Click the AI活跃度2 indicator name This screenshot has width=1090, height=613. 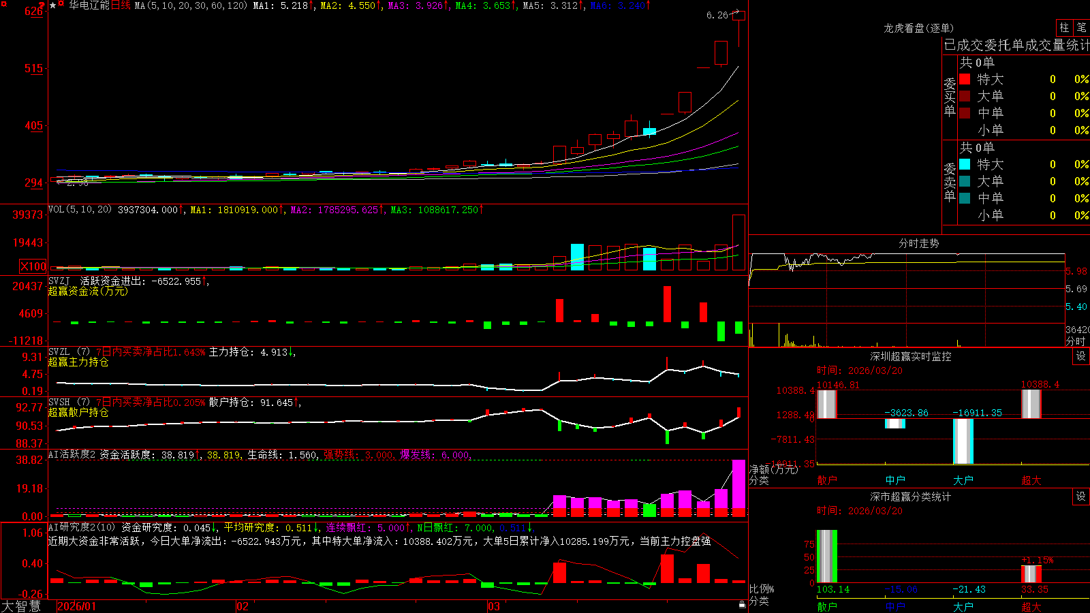point(72,454)
